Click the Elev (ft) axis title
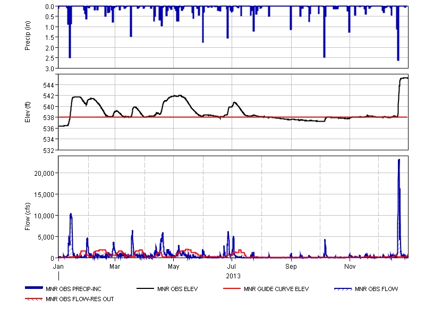Viewport: 425px width, 333px height. [28, 113]
